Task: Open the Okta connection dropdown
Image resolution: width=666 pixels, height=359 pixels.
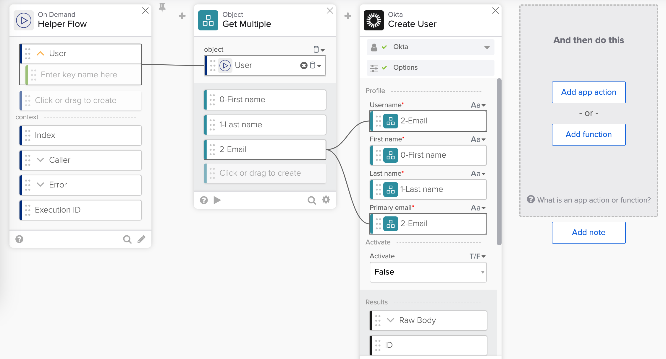Action: click(487, 47)
